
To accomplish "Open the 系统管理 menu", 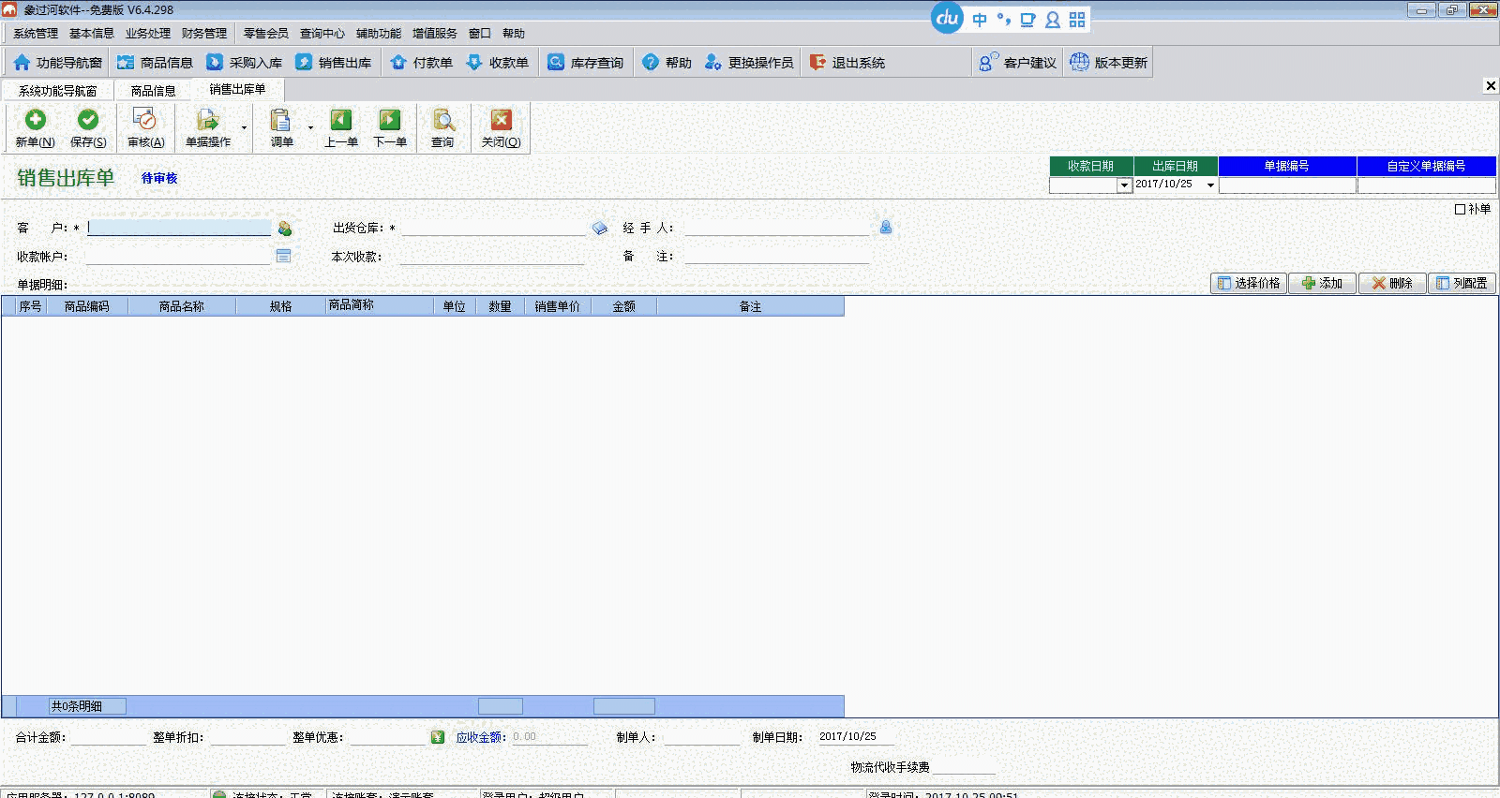I will [x=36, y=34].
